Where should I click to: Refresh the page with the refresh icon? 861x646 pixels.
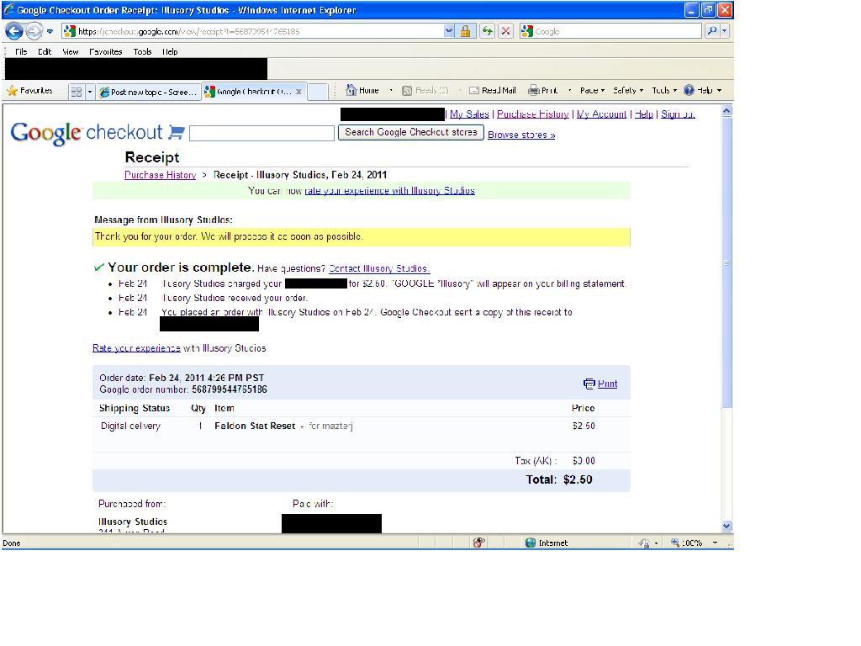pyautogui.click(x=487, y=30)
